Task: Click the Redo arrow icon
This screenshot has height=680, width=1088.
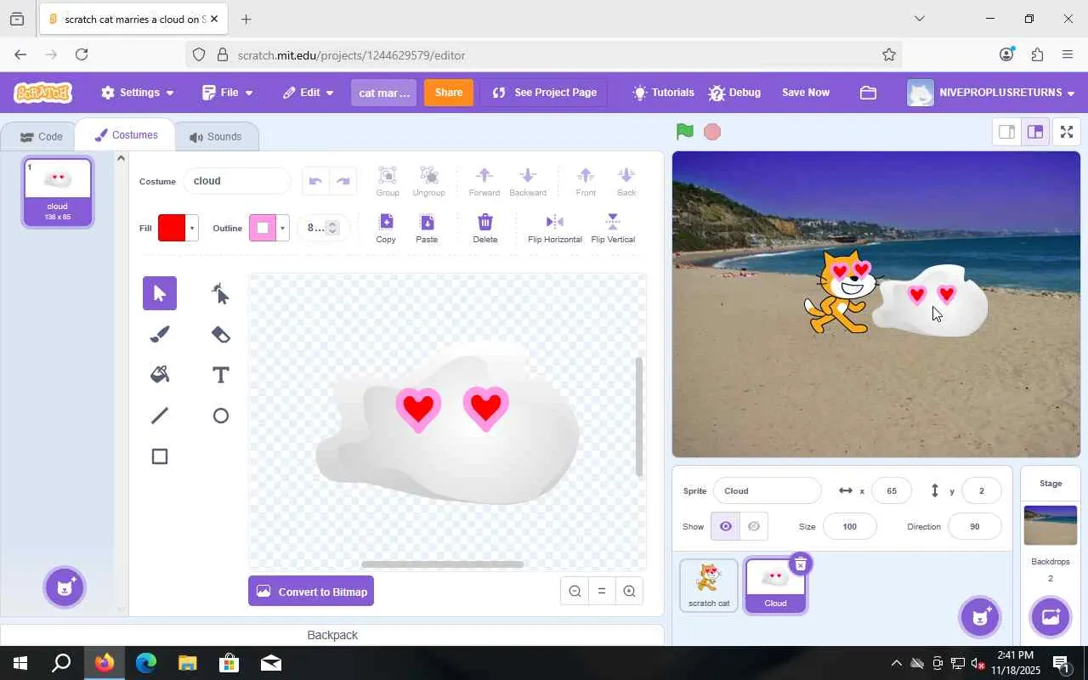Action: pyautogui.click(x=343, y=181)
